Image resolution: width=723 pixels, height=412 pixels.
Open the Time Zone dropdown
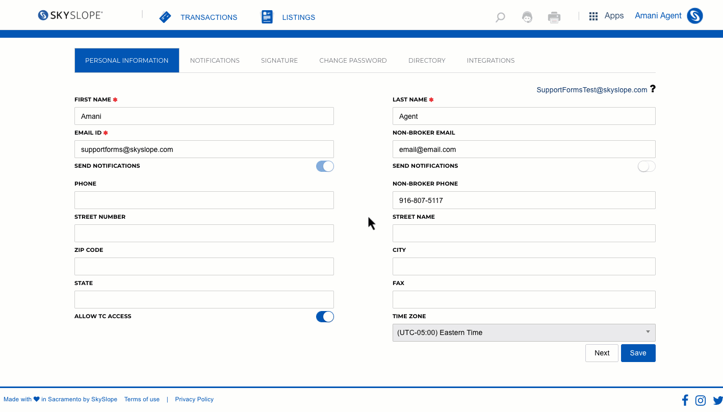(x=524, y=332)
